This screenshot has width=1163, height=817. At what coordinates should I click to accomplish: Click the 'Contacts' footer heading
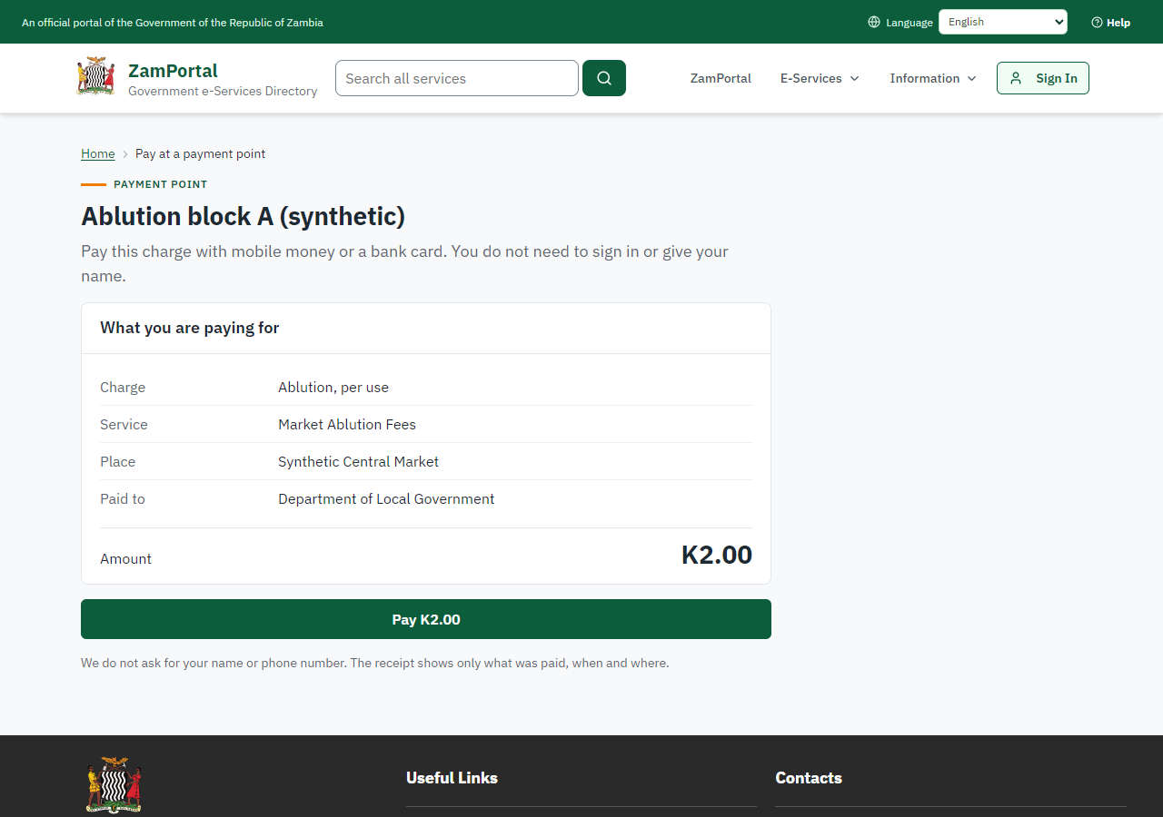click(809, 777)
